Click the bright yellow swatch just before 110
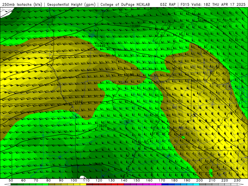Image resolution: width=248 pixels, height=186 pixels. coord(83,184)
